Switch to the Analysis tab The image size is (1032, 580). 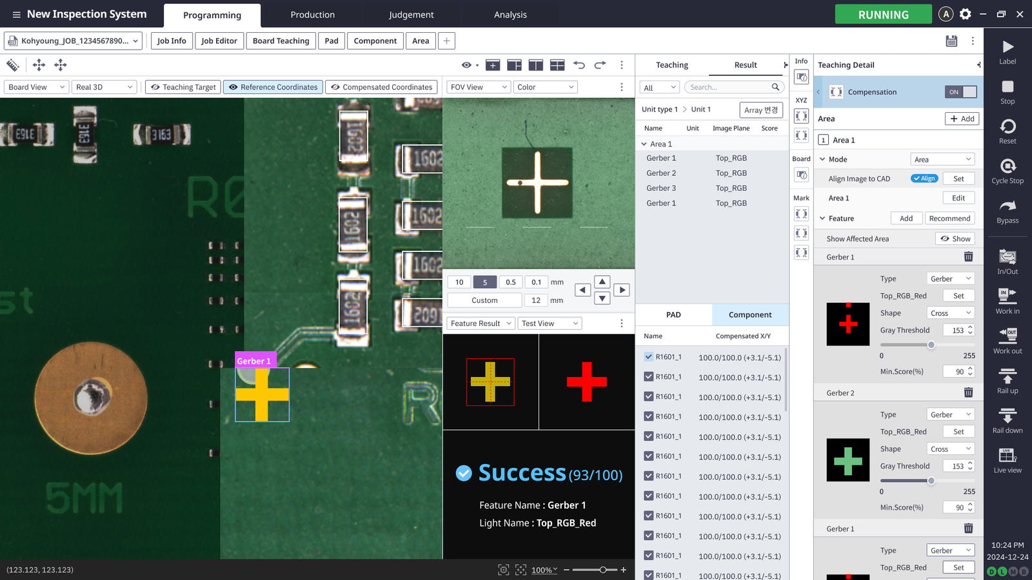click(510, 15)
